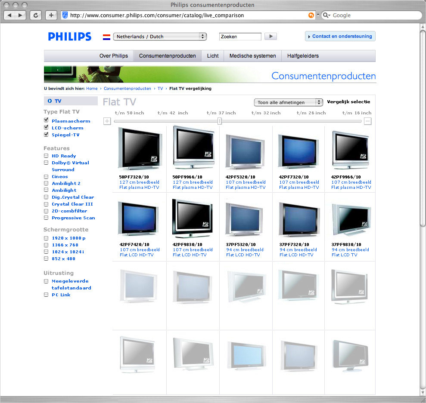Uncheck the Plasmascherm checkbox
This screenshot has width=426, height=403.
46,120
